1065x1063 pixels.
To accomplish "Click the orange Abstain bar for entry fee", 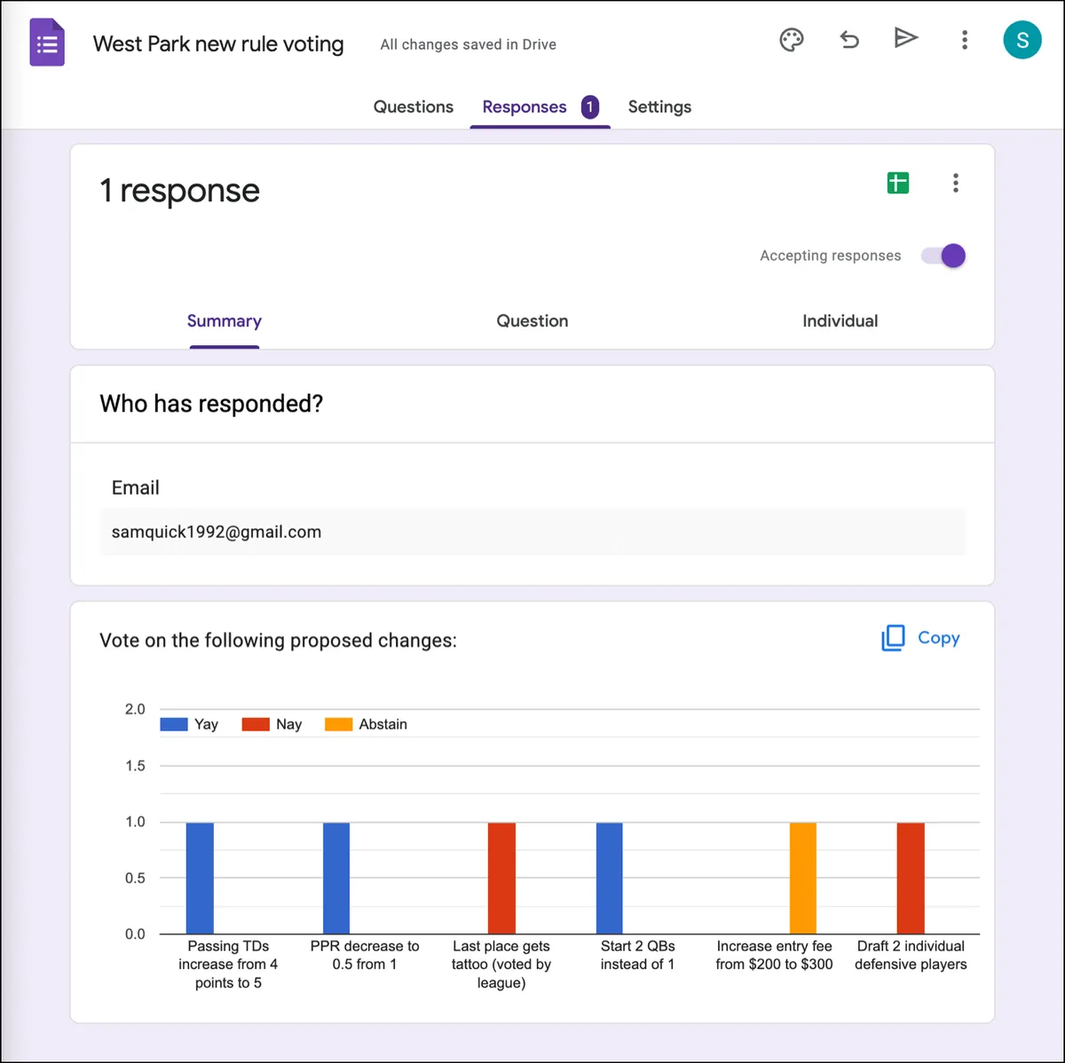I will tap(803, 878).
